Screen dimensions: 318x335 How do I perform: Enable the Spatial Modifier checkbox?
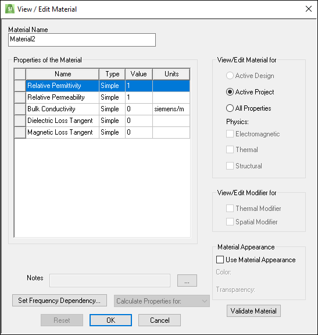tap(230, 222)
